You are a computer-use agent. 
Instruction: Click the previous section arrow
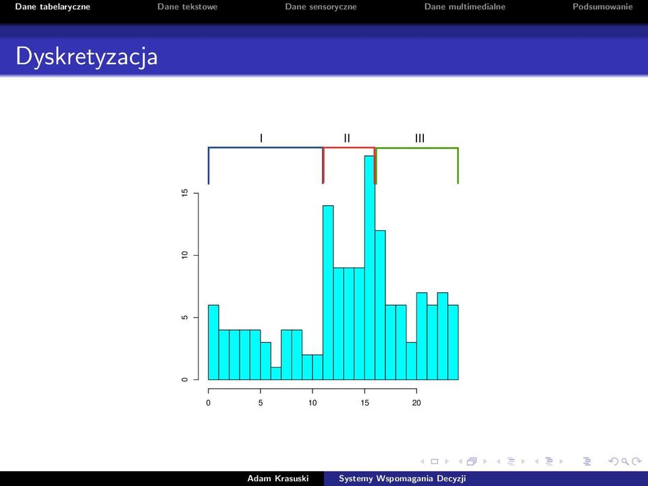(x=537, y=461)
